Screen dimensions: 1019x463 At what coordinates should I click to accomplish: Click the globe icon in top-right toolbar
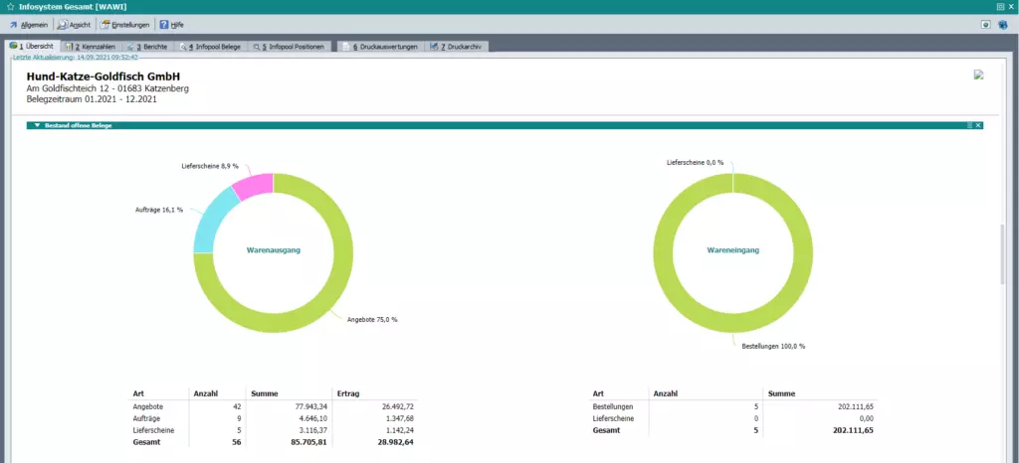(x=1003, y=24)
